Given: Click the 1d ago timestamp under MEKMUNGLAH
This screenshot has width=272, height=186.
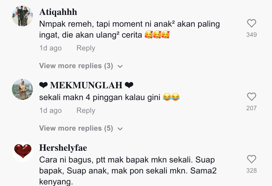Looking at the screenshot, I should [x=50, y=111].
